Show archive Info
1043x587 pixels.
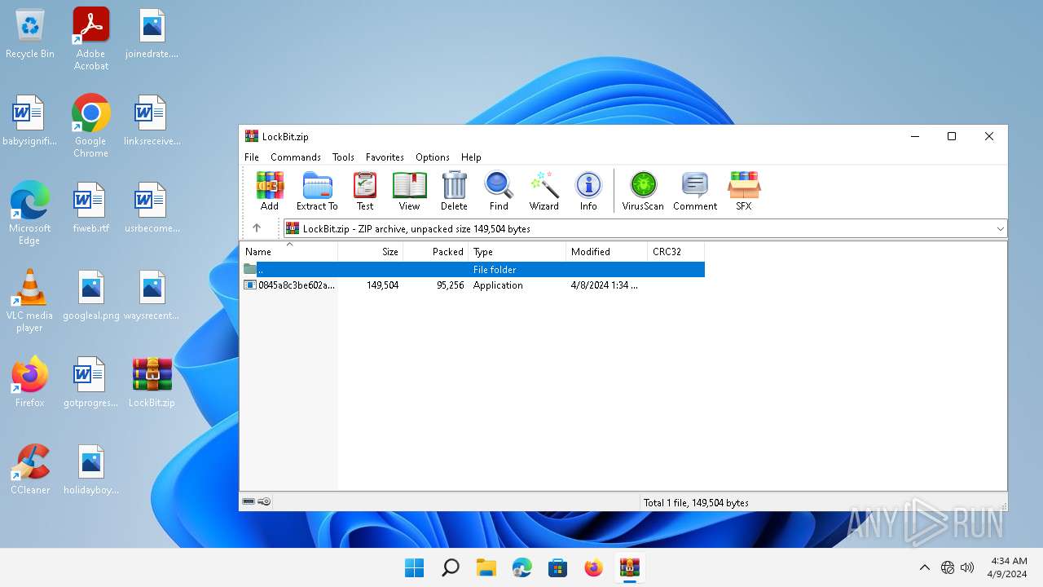(x=588, y=192)
